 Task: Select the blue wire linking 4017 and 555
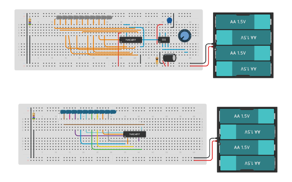(150, 40)
